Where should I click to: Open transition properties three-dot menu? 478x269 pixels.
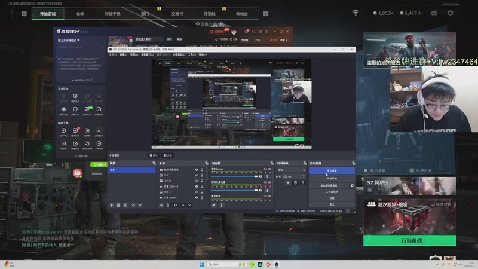[303, 183]
